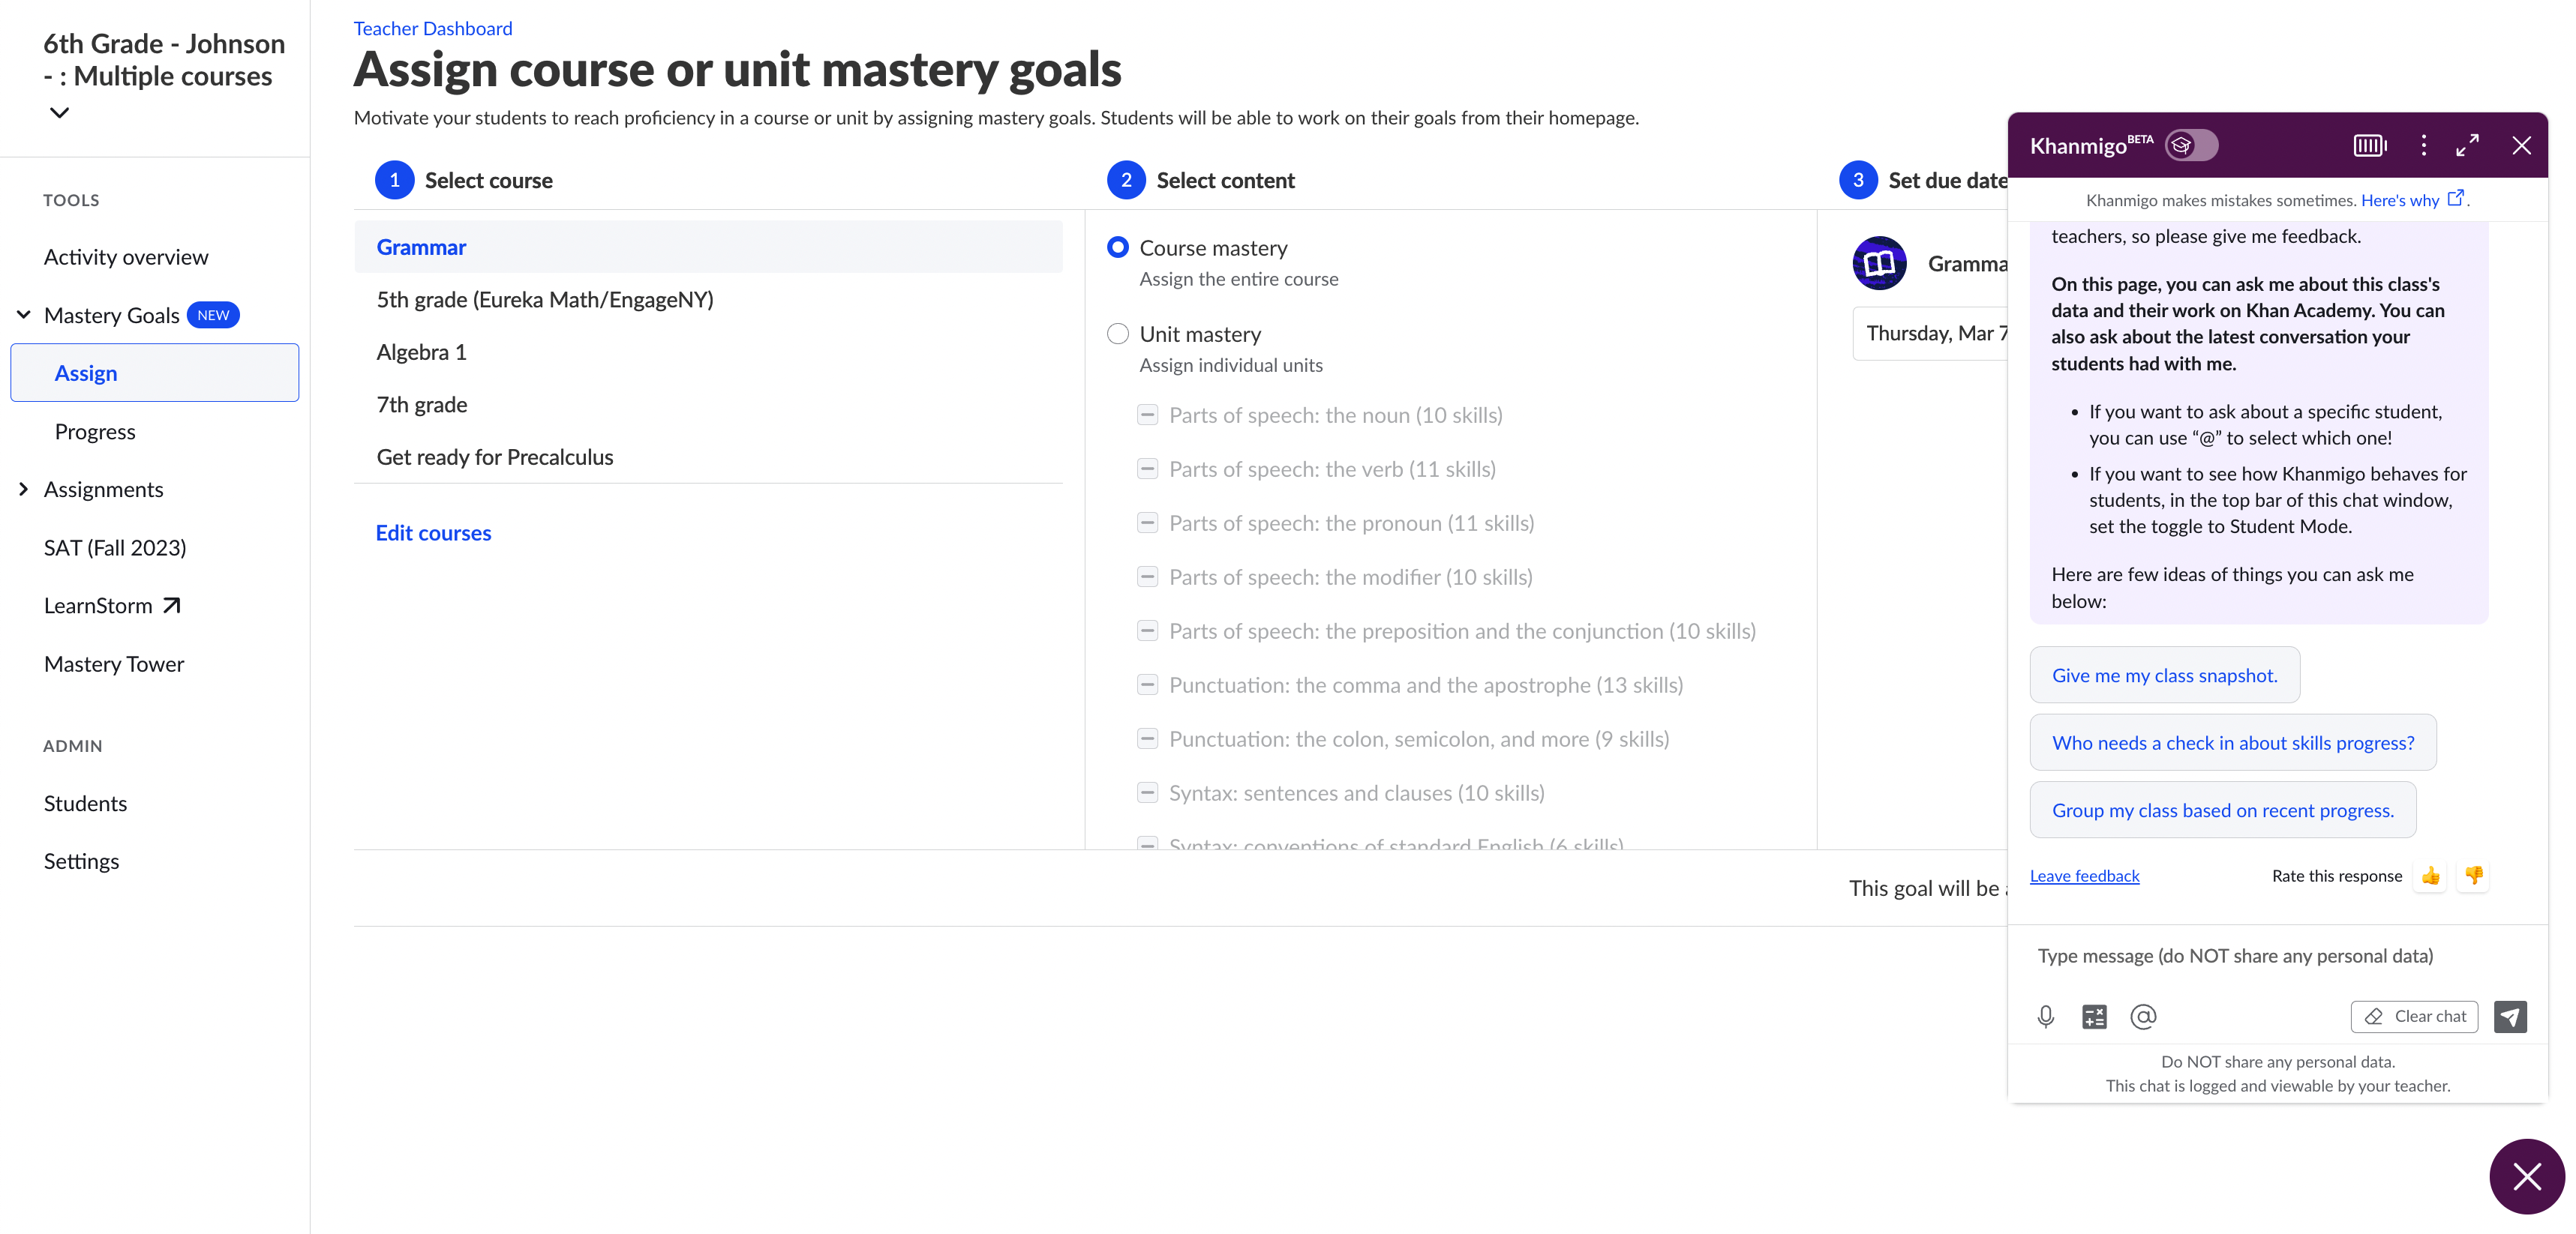Open Activity overview in sidebar

click(126, 257)
